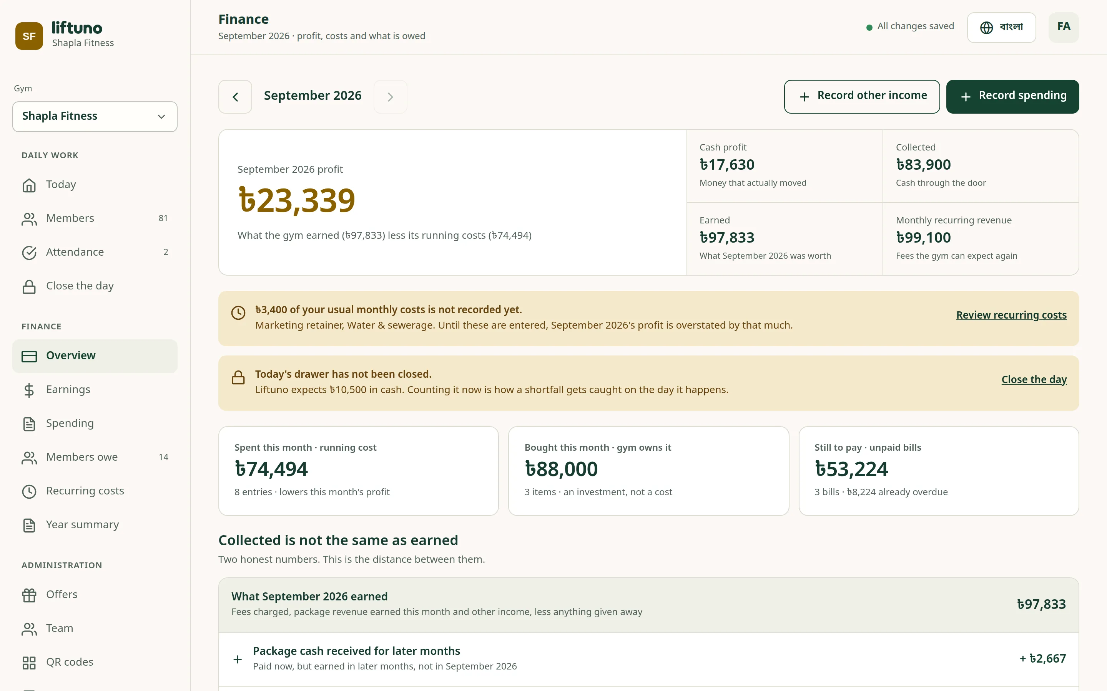Screen dimensions: 1107x691
Task: Click the Spending document icon
Action: (29, 424)
